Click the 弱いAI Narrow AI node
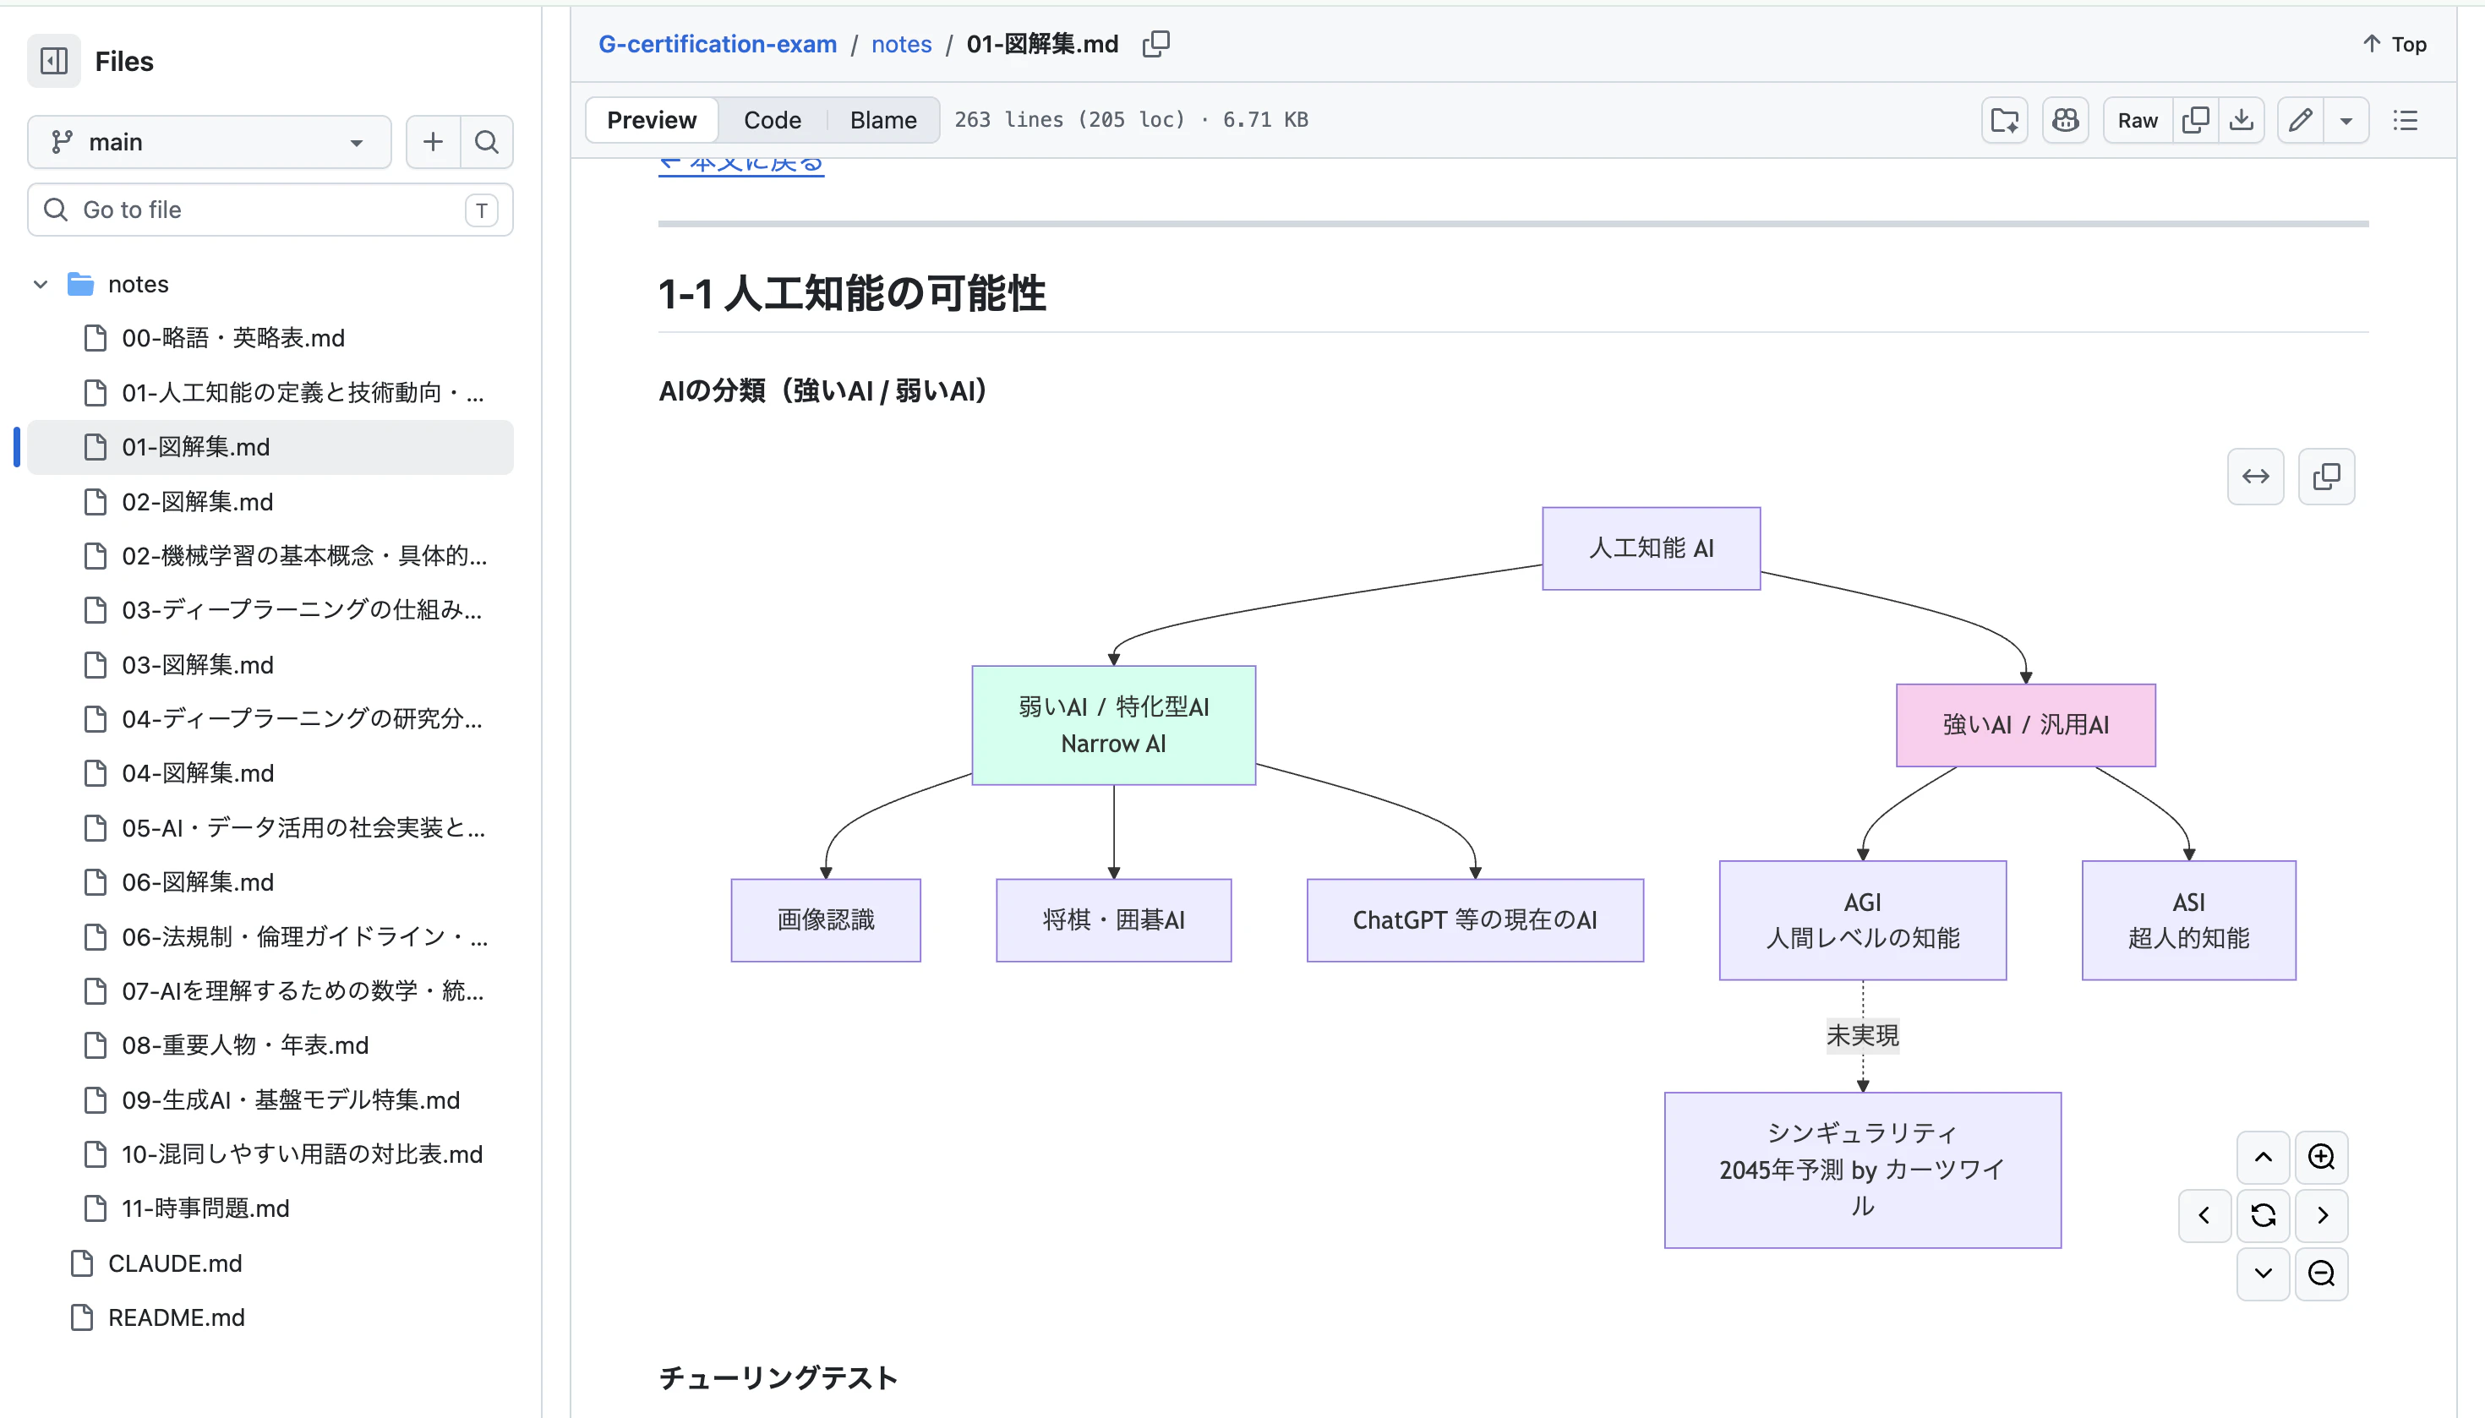 [x=1113, y=726]
